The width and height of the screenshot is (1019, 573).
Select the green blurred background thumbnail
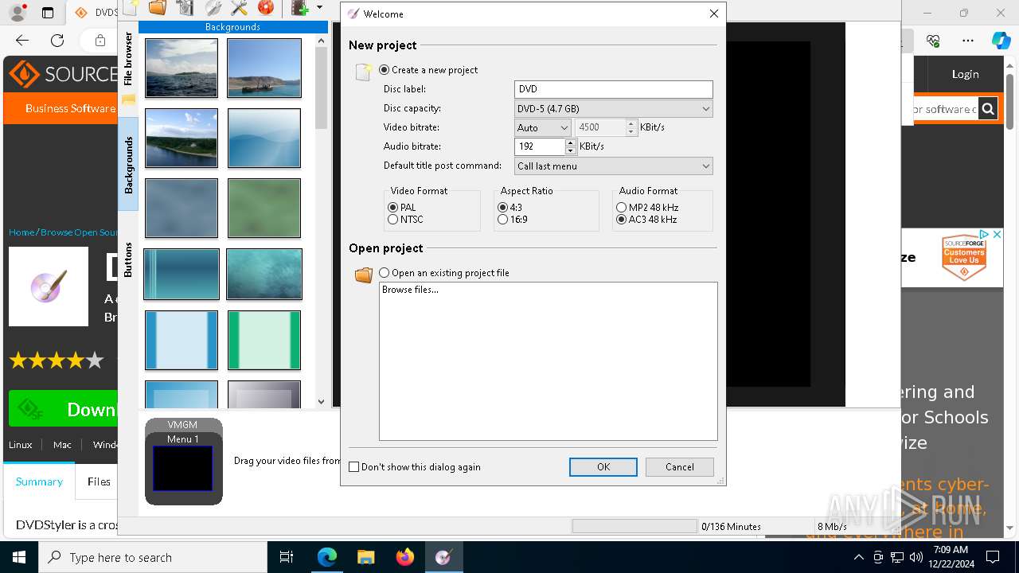(x=264, y=209)
